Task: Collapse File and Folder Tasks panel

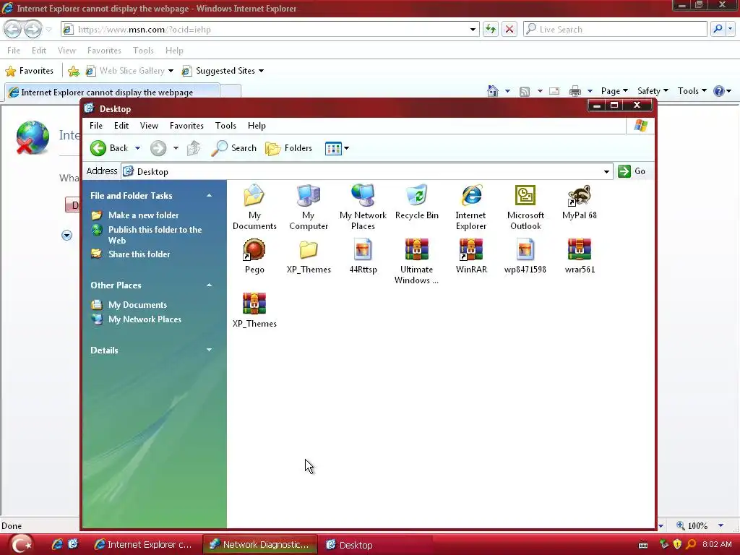Action: click(209, 195)
